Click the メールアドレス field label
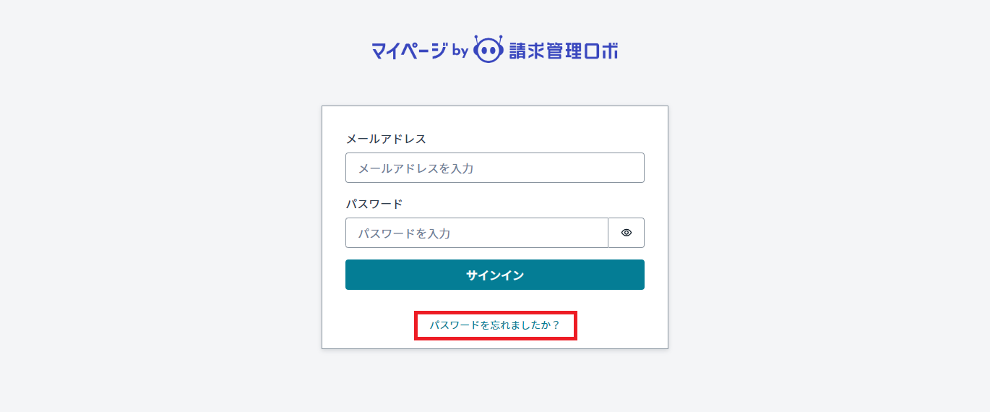 [386, 139]
